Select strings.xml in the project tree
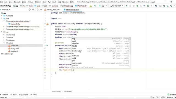Screen dimensions: 176x99 15,48
